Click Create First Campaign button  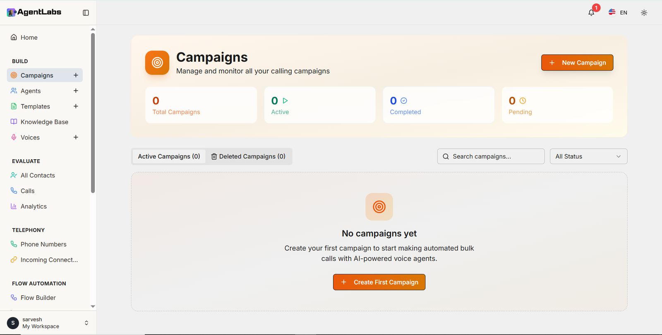379,282
